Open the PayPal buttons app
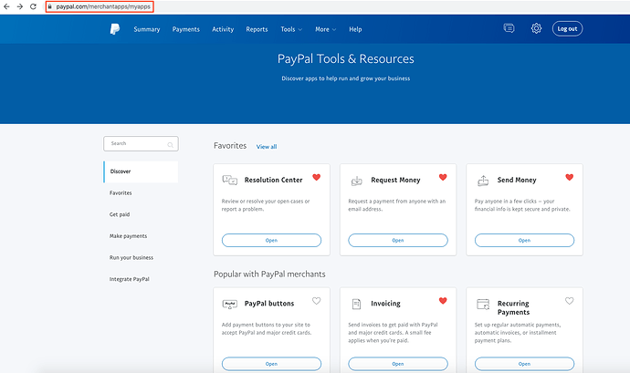This screenshot has height=373, width=630. pos(271,364)
